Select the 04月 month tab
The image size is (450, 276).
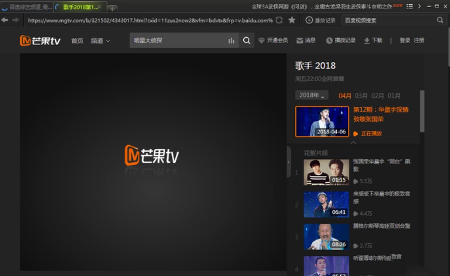[345, 96]
